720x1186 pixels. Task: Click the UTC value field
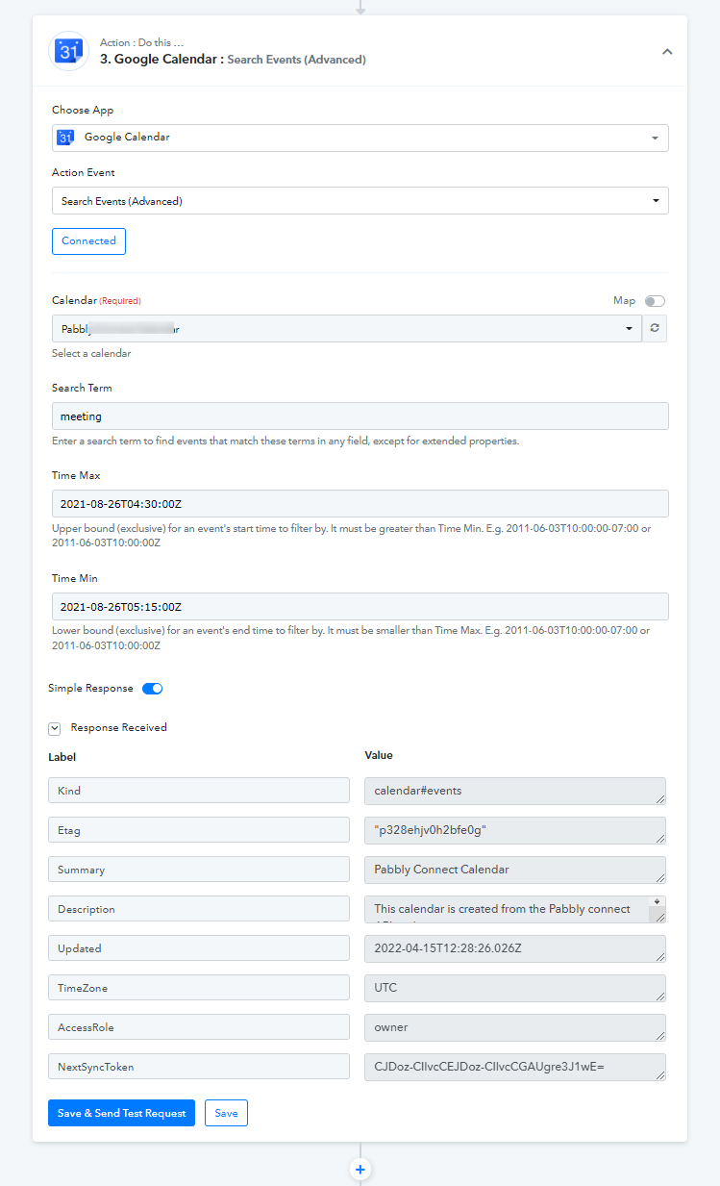click(x=515, y=988)
